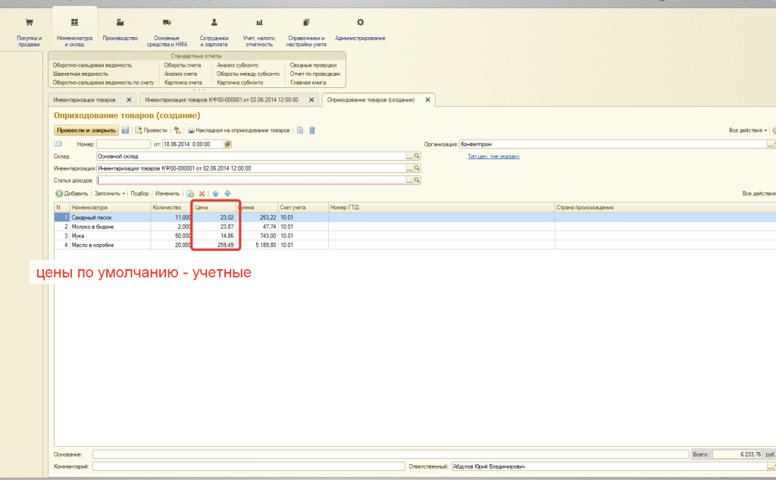The height and width of the screenshot is (480, 776).
Task: Open Отчет по проводкам
Action: pos(314,74)
